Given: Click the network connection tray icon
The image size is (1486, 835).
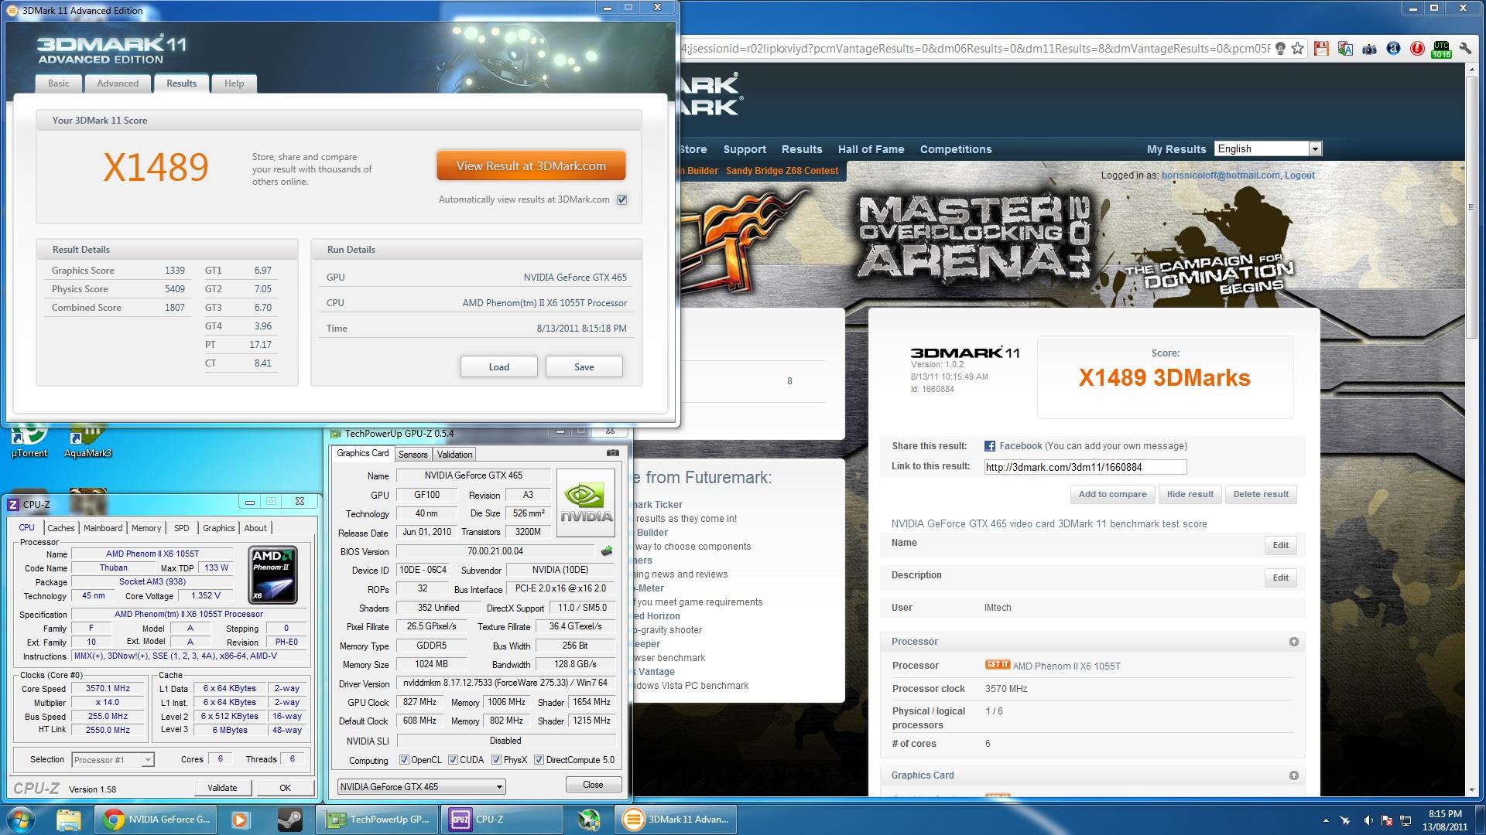Looking at the screenshot, I should 1405,820.
